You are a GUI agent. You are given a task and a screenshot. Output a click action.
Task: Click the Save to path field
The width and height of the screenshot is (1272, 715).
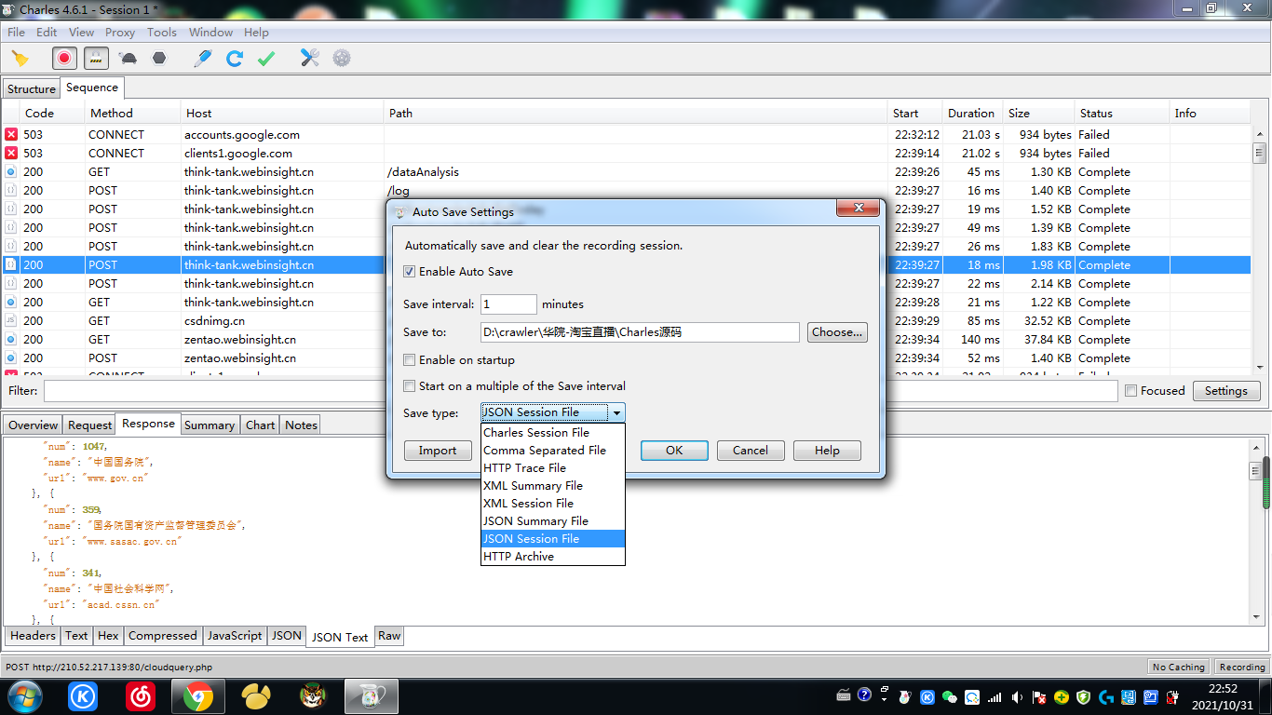640,332
